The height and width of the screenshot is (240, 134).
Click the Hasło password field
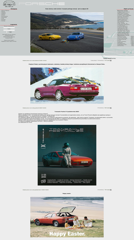click(x=9, y=30)
